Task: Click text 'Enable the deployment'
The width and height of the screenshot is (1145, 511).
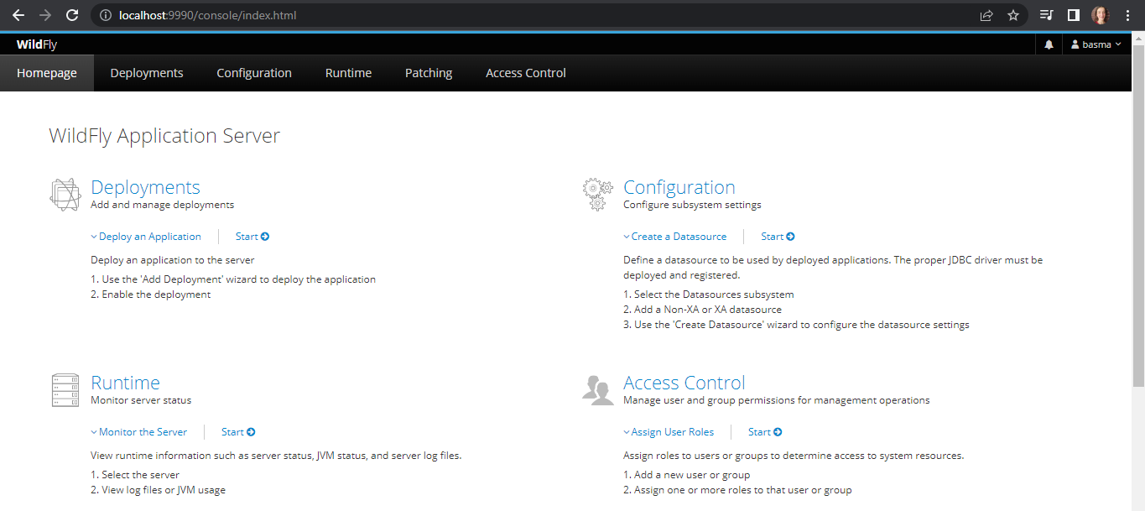Action: [156, 295]
